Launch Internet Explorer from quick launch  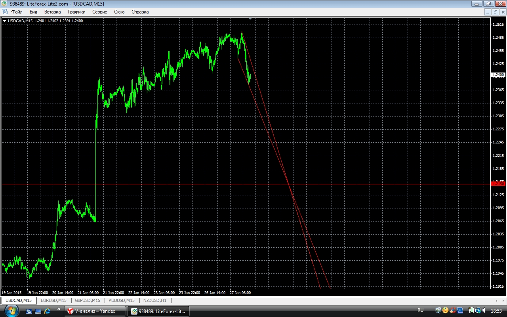click(48, 311)
